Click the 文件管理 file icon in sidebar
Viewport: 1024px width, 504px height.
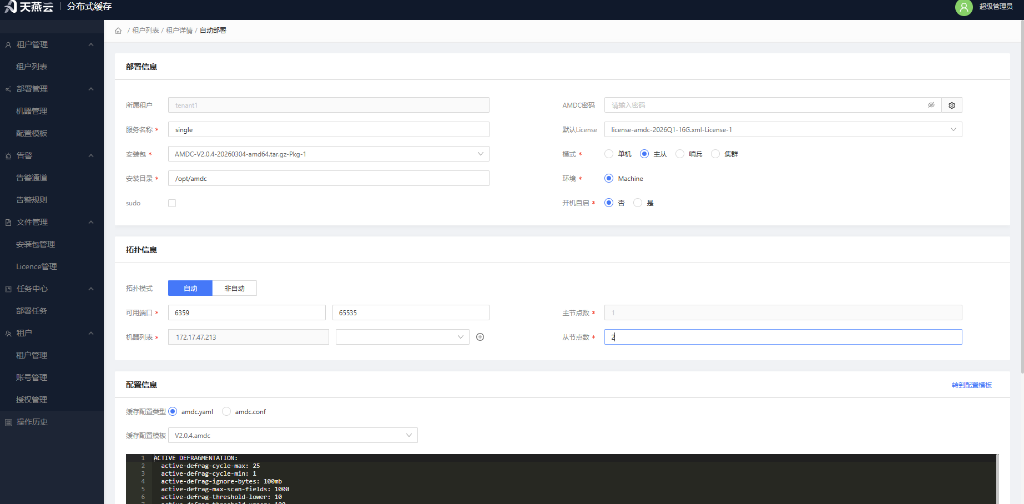coord(8,223)
